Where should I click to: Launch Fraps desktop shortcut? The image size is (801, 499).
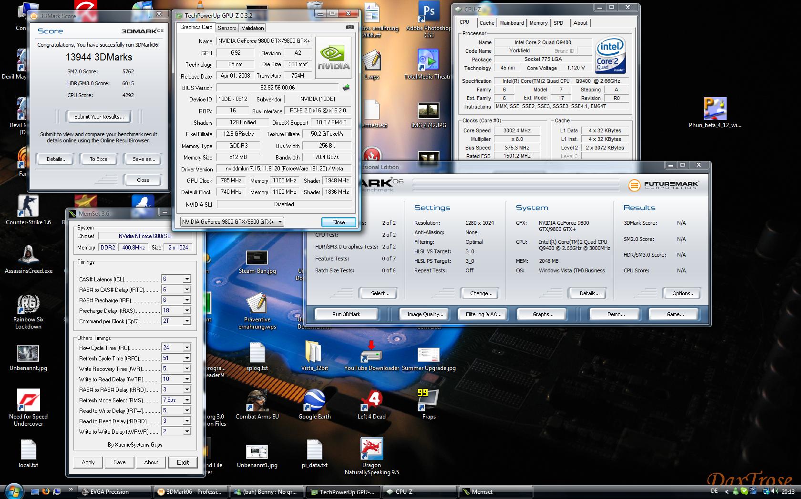point(429,405)
